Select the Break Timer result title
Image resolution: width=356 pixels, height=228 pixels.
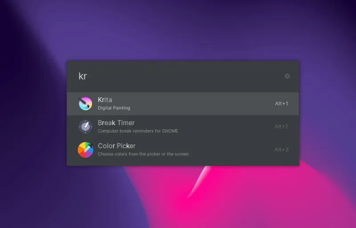(x=116, y=123)
